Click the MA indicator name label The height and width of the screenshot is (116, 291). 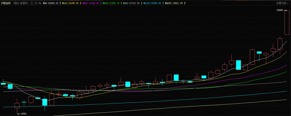pyautogui.click(x=40, y=3)
